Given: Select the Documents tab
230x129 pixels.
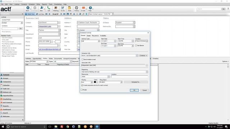Looking at the screenshot, I should 58,58.
